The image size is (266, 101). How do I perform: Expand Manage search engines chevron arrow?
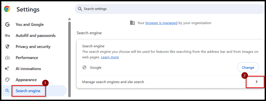click(256, 82)
